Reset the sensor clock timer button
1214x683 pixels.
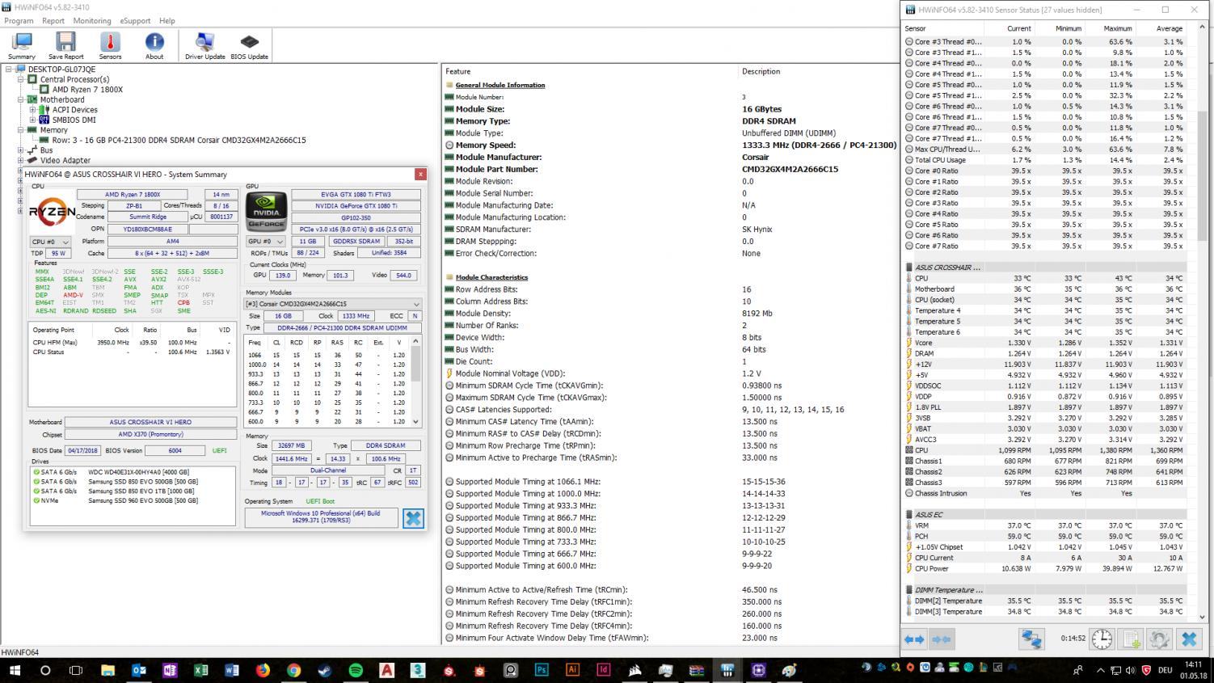tap(1102, 639)
